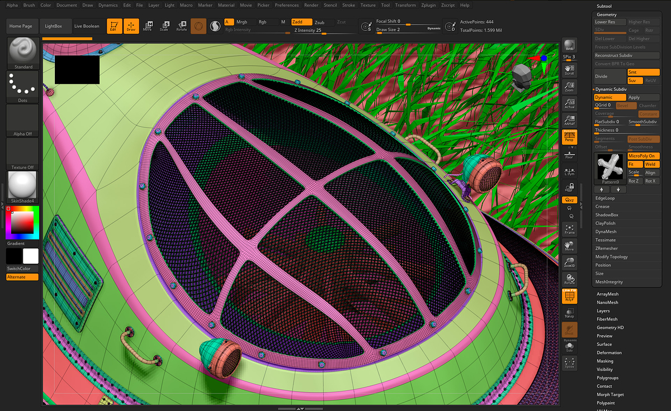Toggle Ghost transparency

(x=569, y=330)
